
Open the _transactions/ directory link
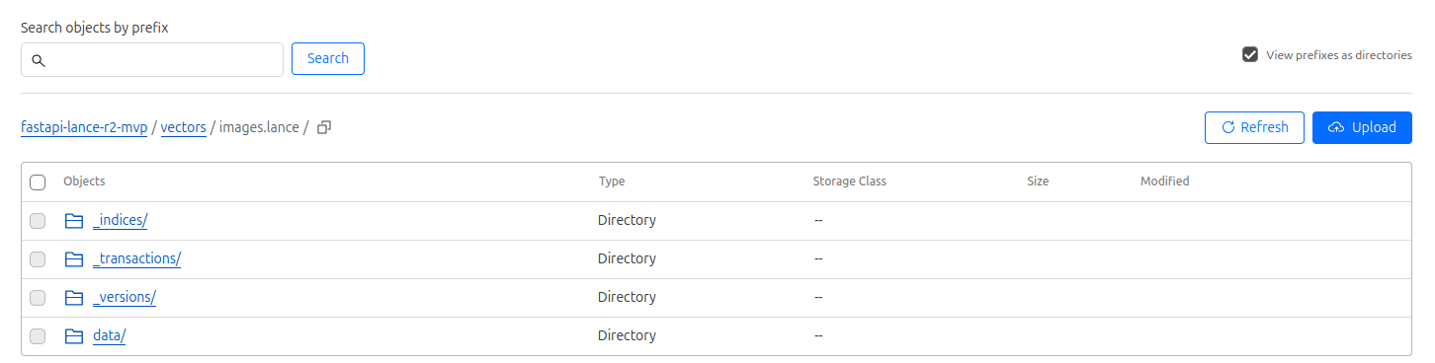click(x=136, y=258)
